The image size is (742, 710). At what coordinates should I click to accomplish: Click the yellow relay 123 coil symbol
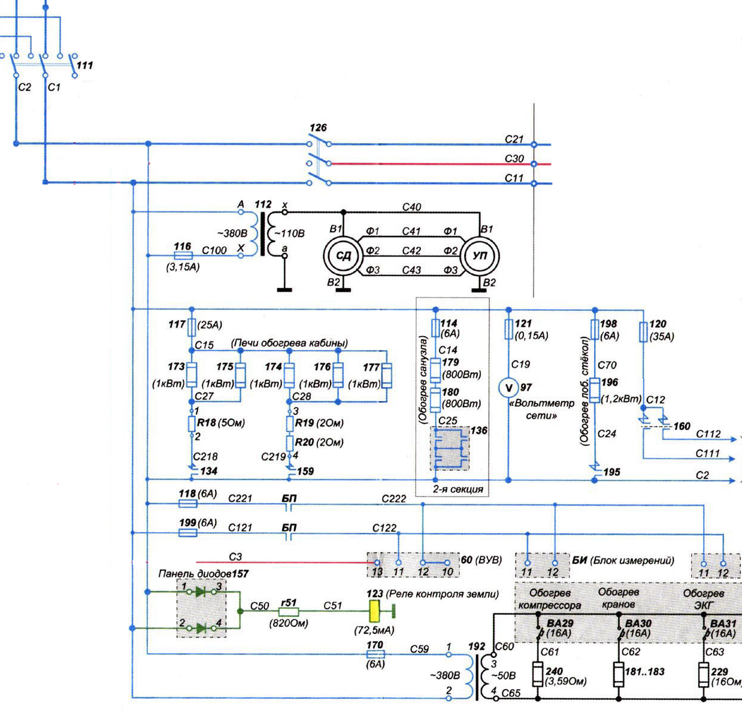tap(376, 612)
